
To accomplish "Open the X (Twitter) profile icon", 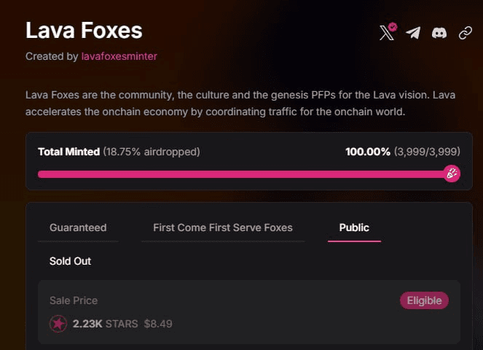I will 387,33.
